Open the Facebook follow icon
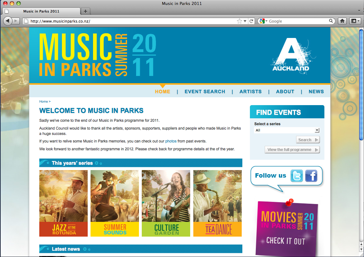 [x=311, y=176]
